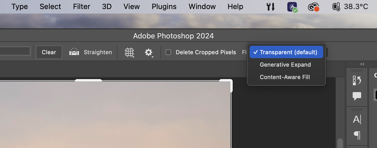Click the Clear button

tap(49, 52)
